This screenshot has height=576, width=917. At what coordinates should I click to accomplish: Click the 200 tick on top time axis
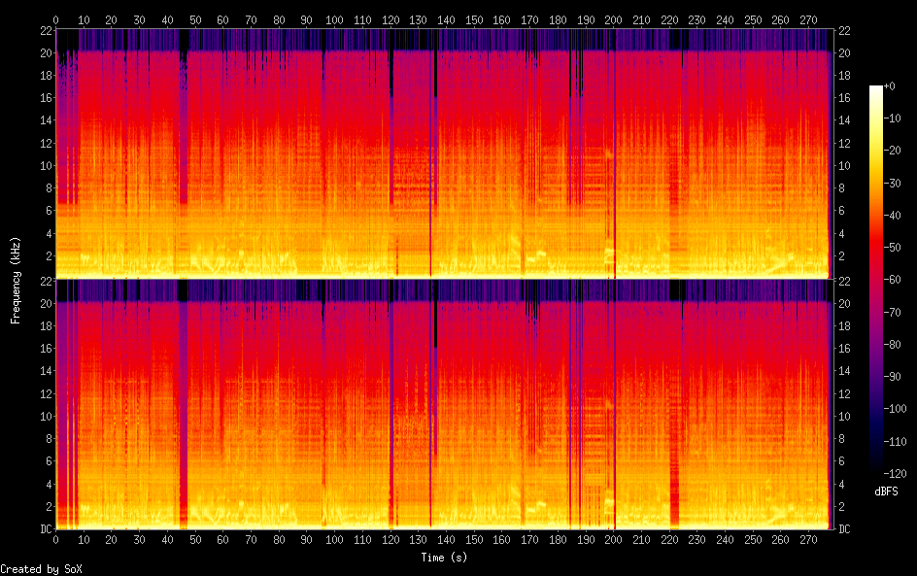pos(613,18)
